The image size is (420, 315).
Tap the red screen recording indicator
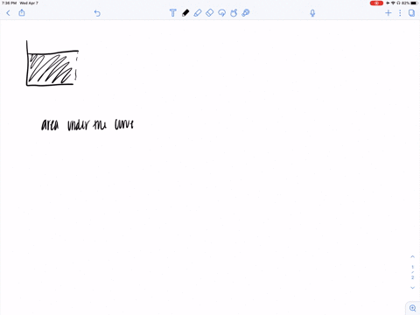coord(376,3)
